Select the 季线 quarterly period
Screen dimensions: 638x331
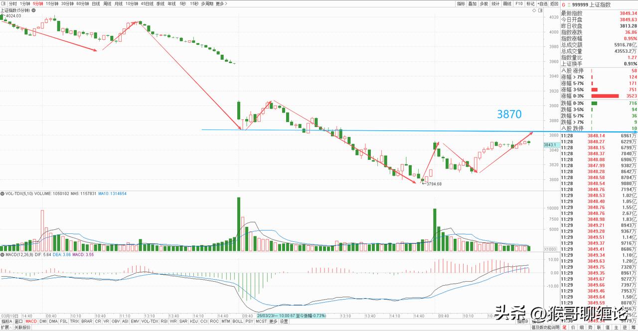coord(160,3)
